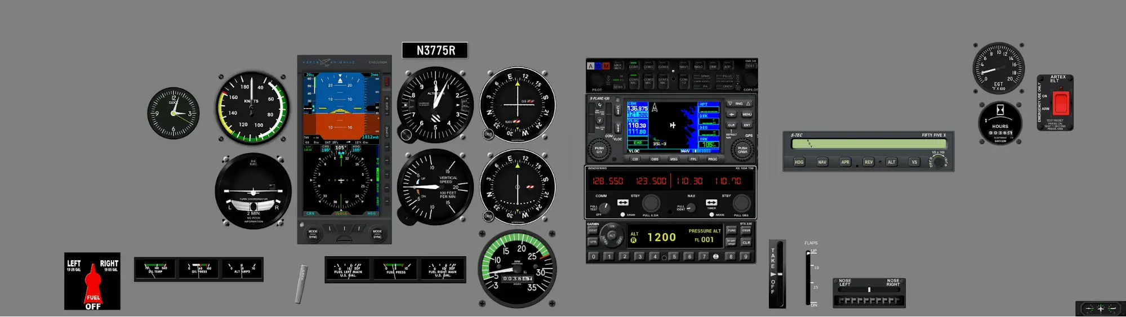Engage NAV mode on S-TEC autopilot
Image resolution: width=1126 pixels, height=317 pixels.
coord(822,162)
